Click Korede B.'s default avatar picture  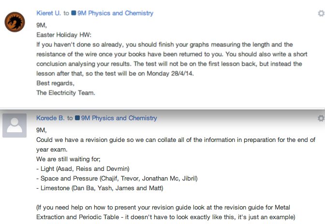coord(15,125)
